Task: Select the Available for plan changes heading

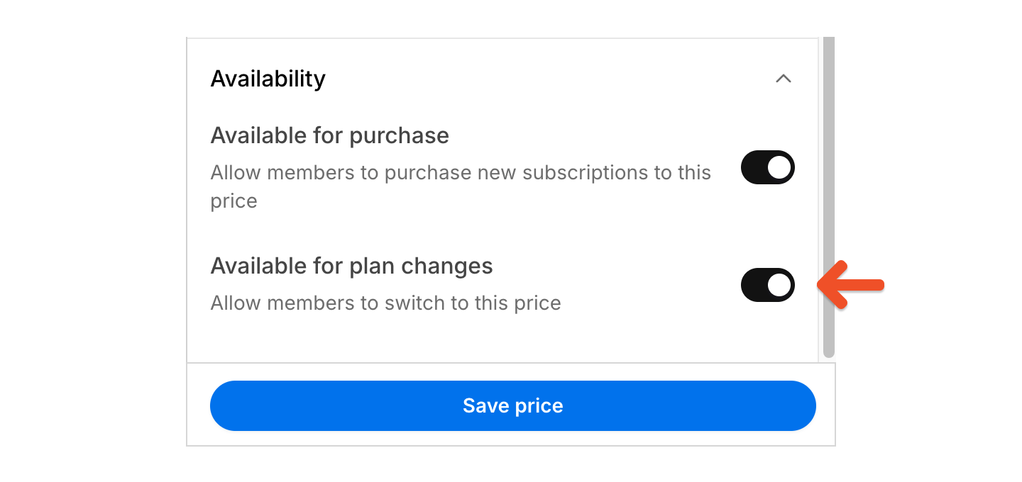Action: [x=351, y=266]
